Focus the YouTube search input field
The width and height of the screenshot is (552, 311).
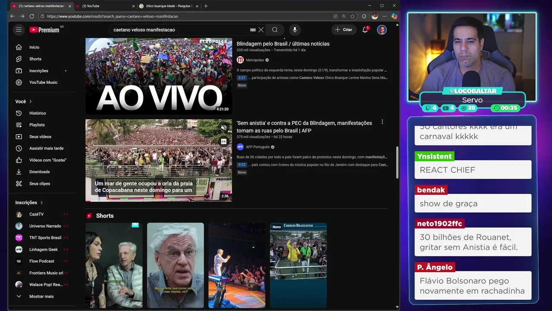pyautogui.click(x=181, y=30)
